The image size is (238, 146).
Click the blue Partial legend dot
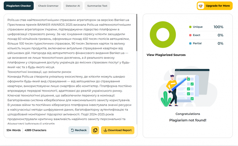tap(190, 43)
